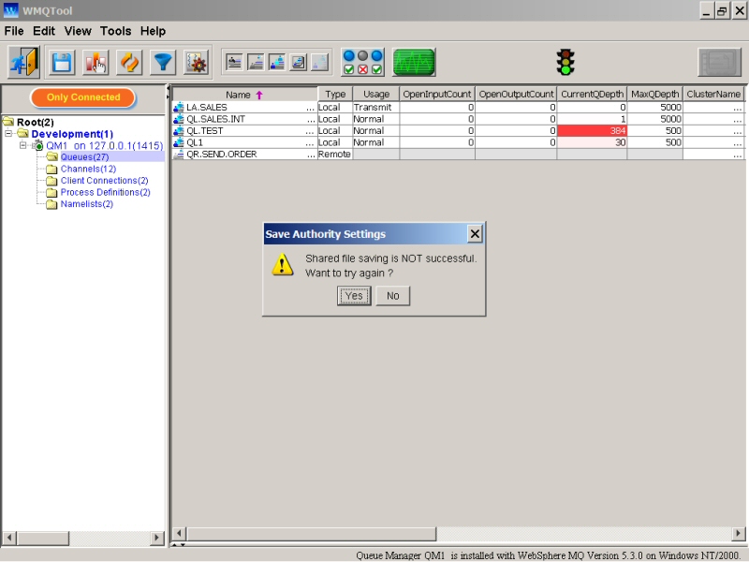Click the OpenOutputCount column header
The width and height of the screenshot is (749, 562).
pyautogui.click(x=516, y=95)
